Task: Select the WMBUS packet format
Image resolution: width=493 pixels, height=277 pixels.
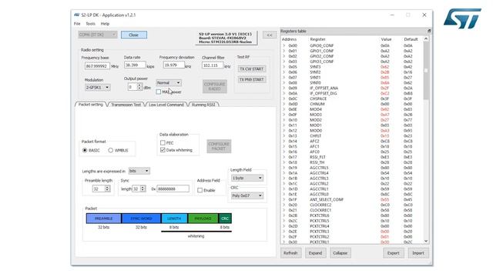Action: pos(111,151)
